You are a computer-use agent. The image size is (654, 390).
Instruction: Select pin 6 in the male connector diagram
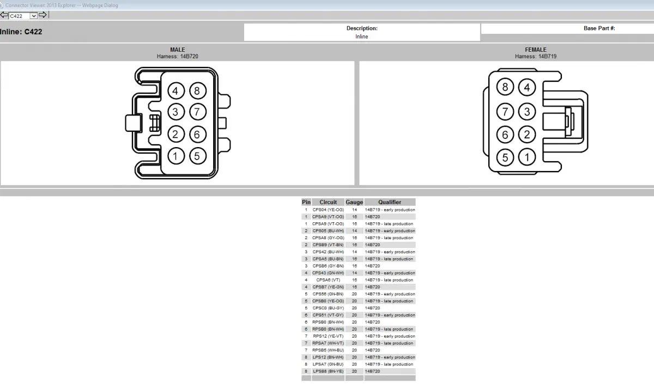coord(197,134)
